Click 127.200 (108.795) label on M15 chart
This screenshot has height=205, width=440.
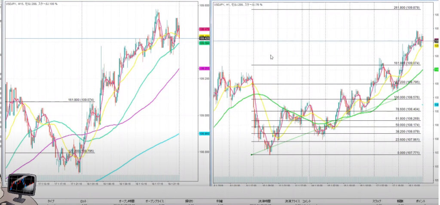click(x=81, y=151)
